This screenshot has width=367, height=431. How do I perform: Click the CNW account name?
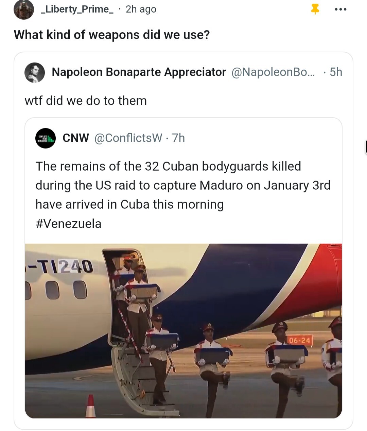click(x=76, y=138)
